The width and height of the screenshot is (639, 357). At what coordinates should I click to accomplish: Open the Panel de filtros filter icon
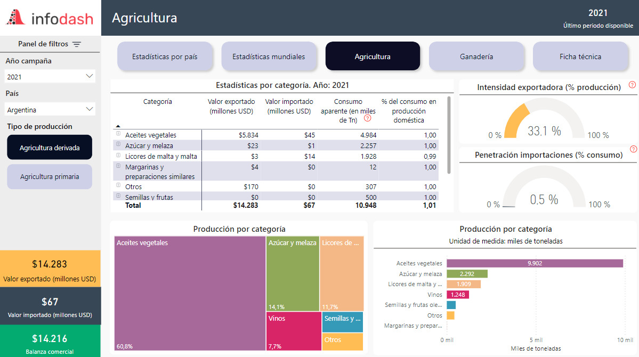[77, 44]
